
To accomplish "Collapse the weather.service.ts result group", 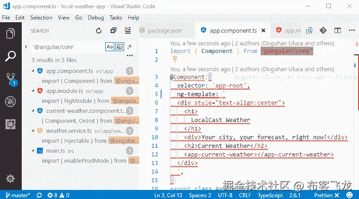I will click(x=33, y=131).
